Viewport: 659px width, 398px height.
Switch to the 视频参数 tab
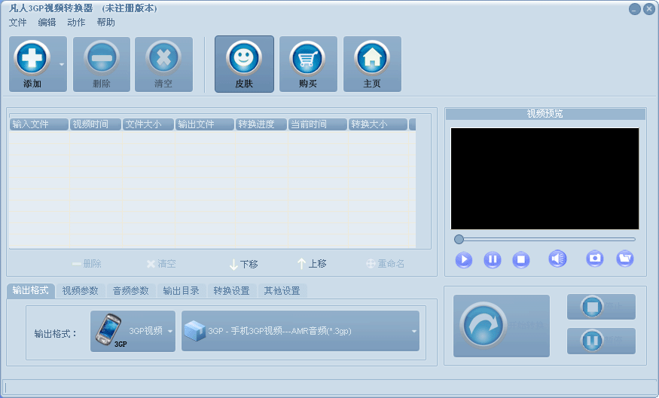(x=80, y=291)
